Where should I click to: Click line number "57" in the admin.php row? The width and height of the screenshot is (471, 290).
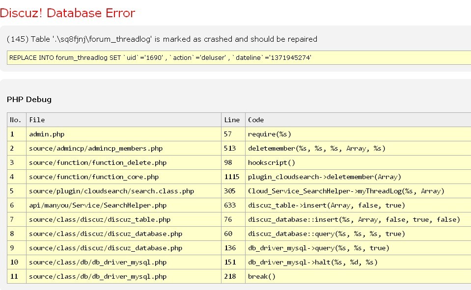click(233, 134)
